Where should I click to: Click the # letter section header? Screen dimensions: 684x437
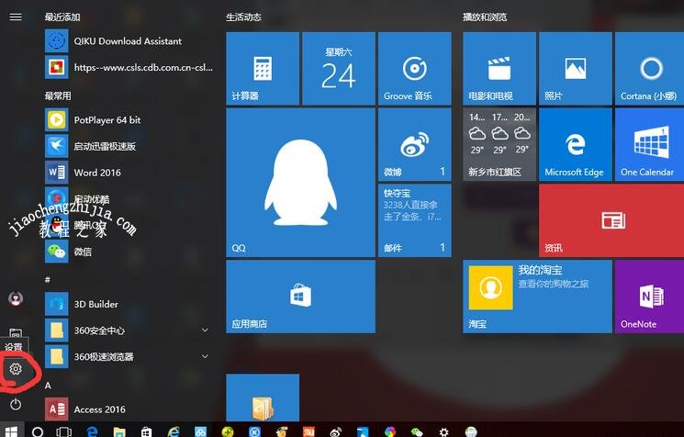coord(48,280)
